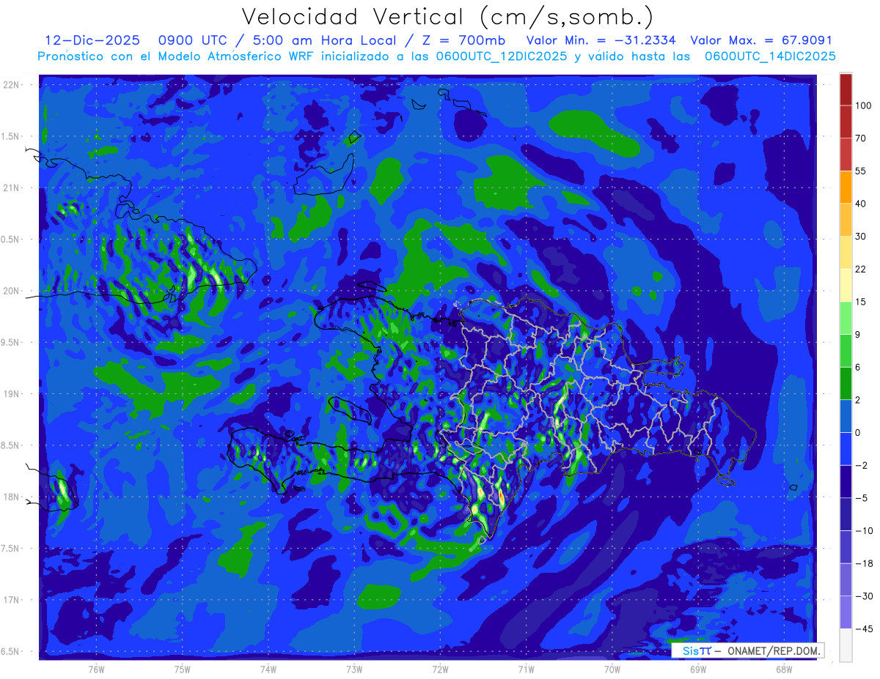The height and width of the screenshot is (679, 880).
Task: Click the '74W' longitude label
Action: 268,669
